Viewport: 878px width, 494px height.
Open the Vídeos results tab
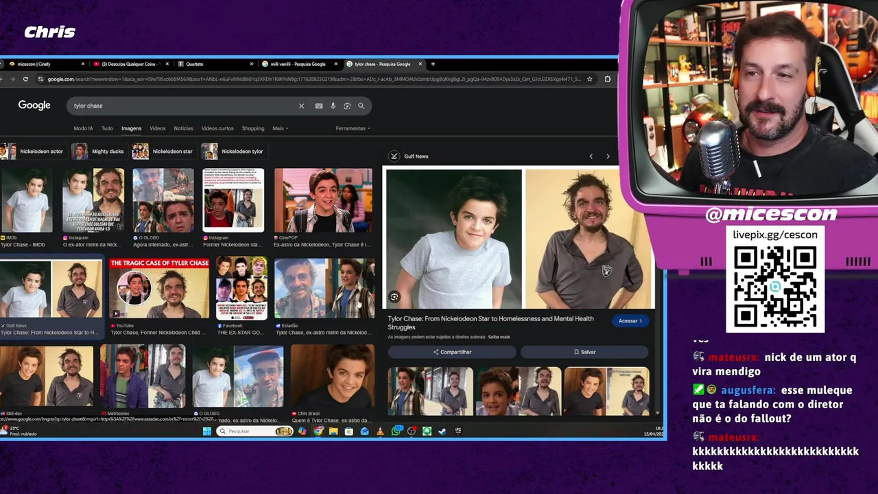[158, 128]
